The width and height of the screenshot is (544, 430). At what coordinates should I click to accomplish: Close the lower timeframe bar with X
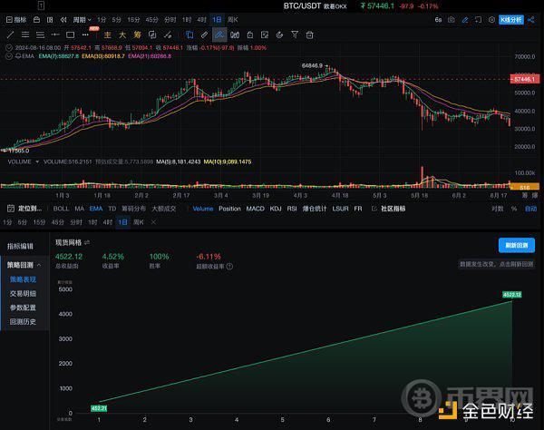pyautogui.click(x=153, y=222)
